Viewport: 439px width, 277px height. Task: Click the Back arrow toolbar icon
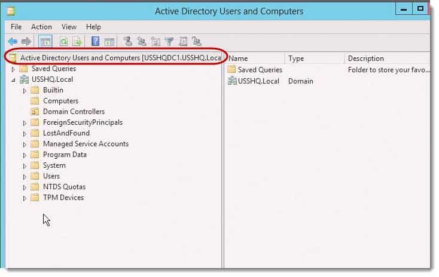[13, 42]
